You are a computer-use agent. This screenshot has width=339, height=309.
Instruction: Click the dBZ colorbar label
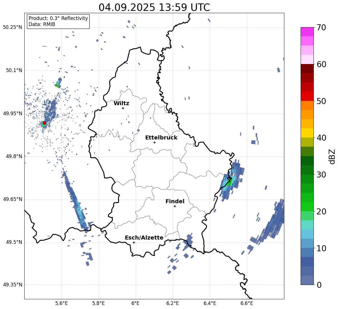click(332, 156)
